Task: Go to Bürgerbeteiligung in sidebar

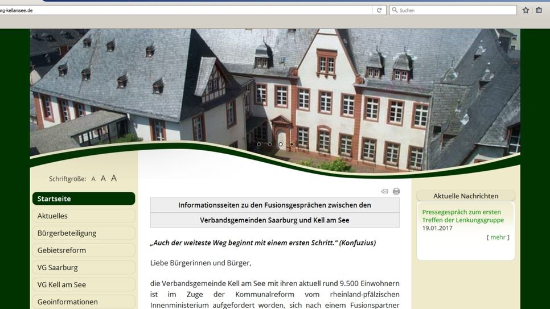Action: [83, 233]
